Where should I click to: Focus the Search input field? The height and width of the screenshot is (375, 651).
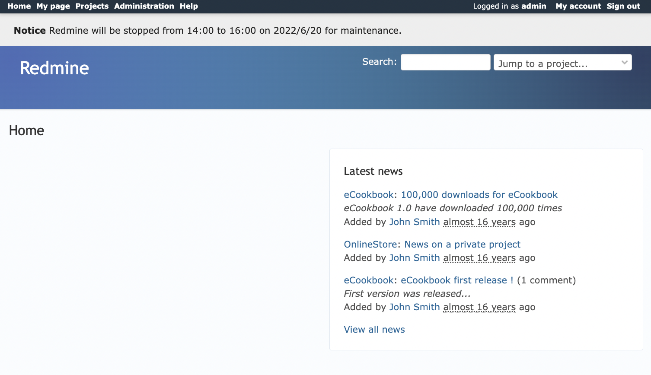click(x=445, y=62)
